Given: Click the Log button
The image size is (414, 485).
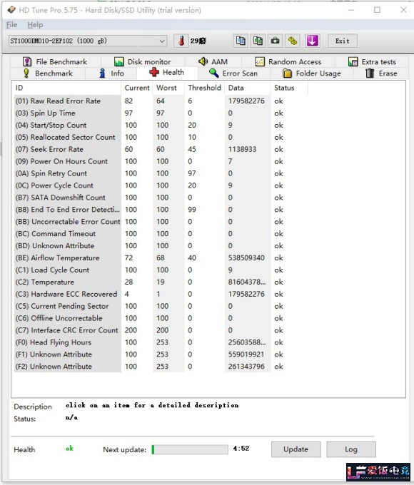Looking at the screenshot, I should tap(351, 449).
